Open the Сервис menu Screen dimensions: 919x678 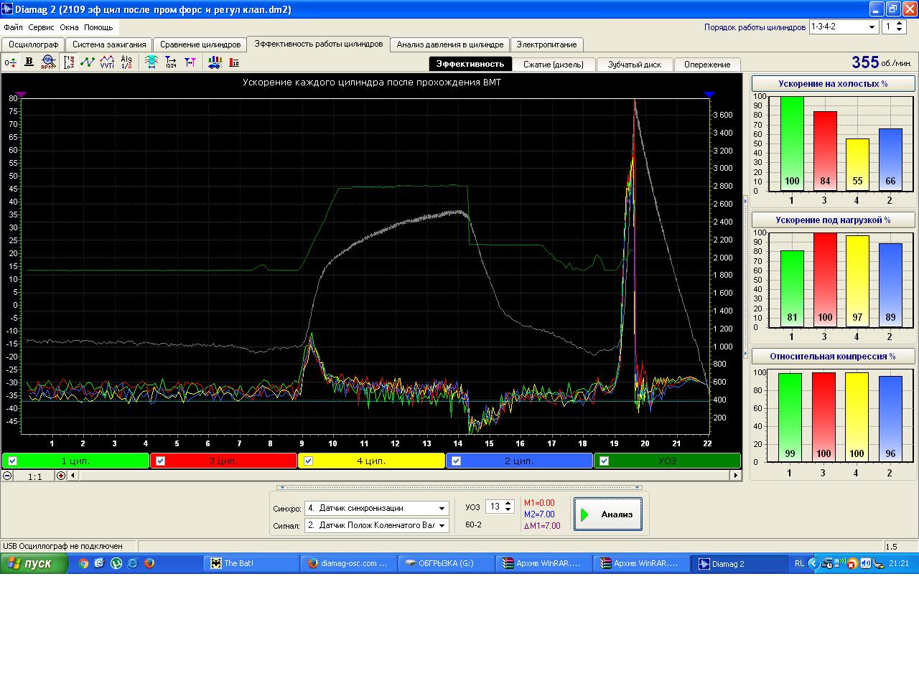coord(41,27)
